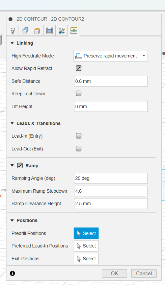Switch to the Stock/Model orange box tab
Screen dimensions: 165x285
point(37,31)
